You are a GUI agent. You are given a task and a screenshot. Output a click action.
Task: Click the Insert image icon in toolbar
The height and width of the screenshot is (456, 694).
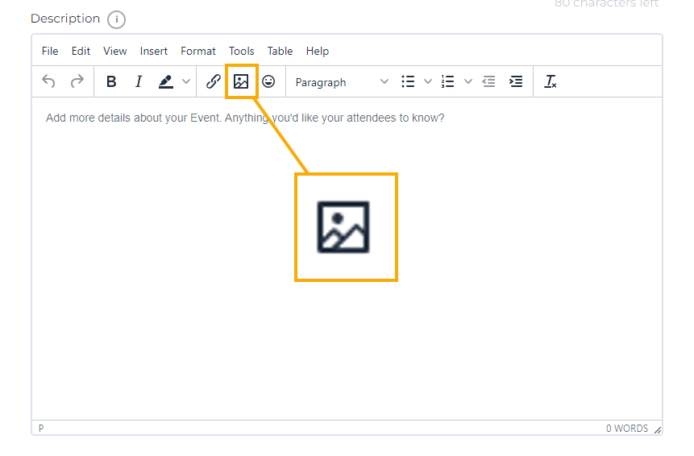pyautogui.click(x=241, y=81)
